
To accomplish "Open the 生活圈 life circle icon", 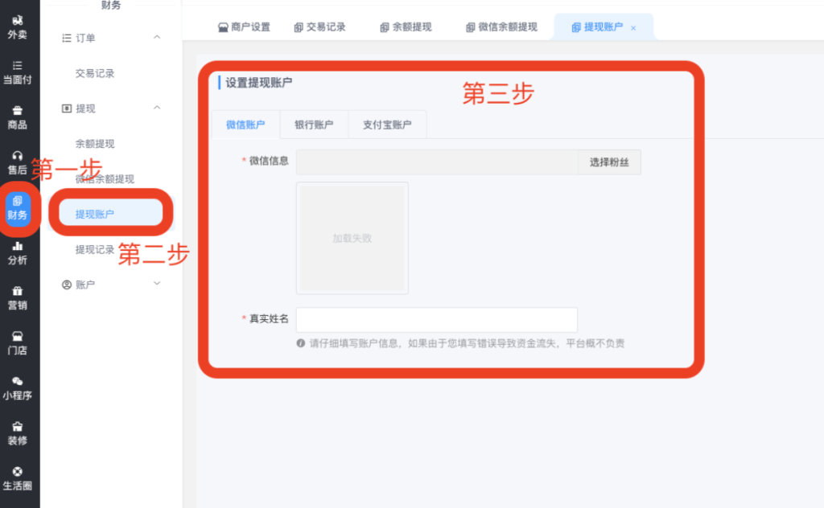I will click(18, 478).
